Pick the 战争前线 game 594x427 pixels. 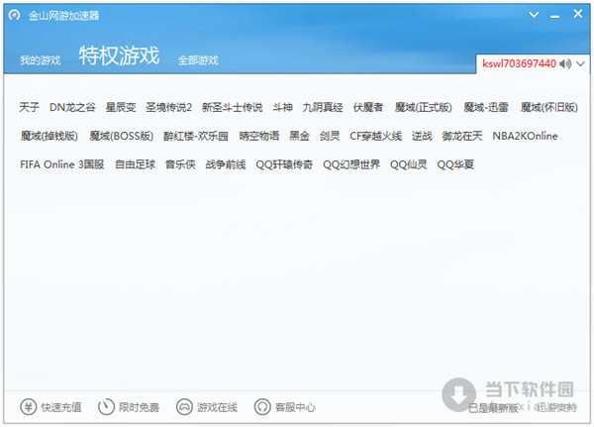point(226,164)
